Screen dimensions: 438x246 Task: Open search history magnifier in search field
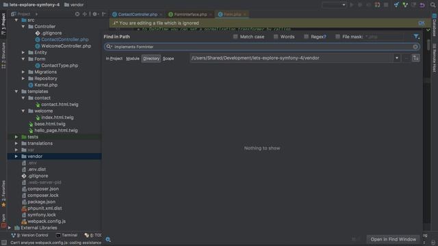(x=109, y=46)
